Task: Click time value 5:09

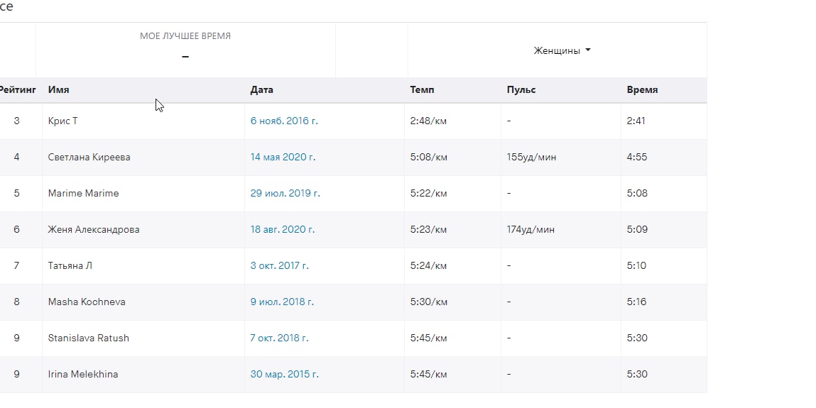Action: point(637,229)
